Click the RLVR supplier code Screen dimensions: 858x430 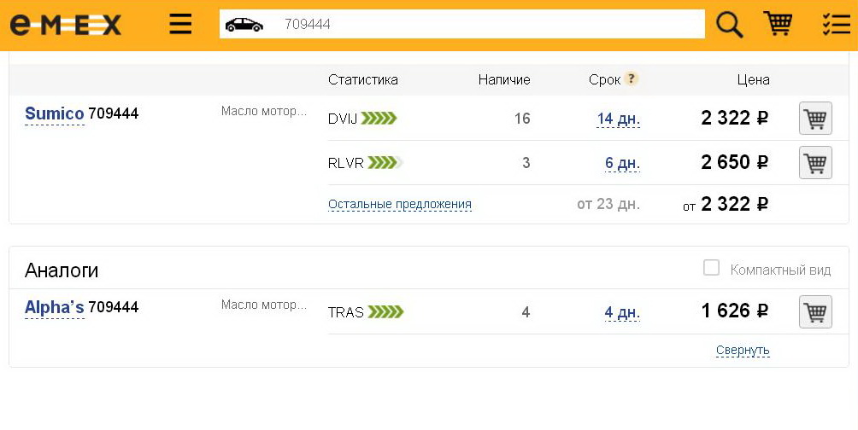click(x=346, y=163)
